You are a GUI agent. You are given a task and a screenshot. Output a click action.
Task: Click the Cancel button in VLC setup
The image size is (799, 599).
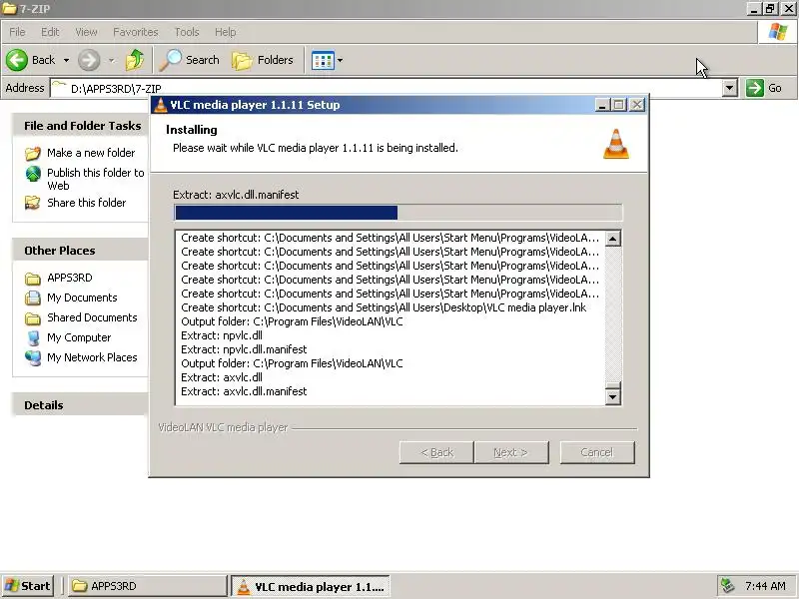(x=597, y=452)
